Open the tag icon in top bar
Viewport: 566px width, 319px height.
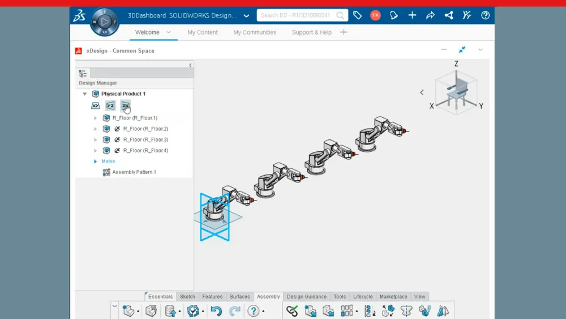tap(357, 15)
